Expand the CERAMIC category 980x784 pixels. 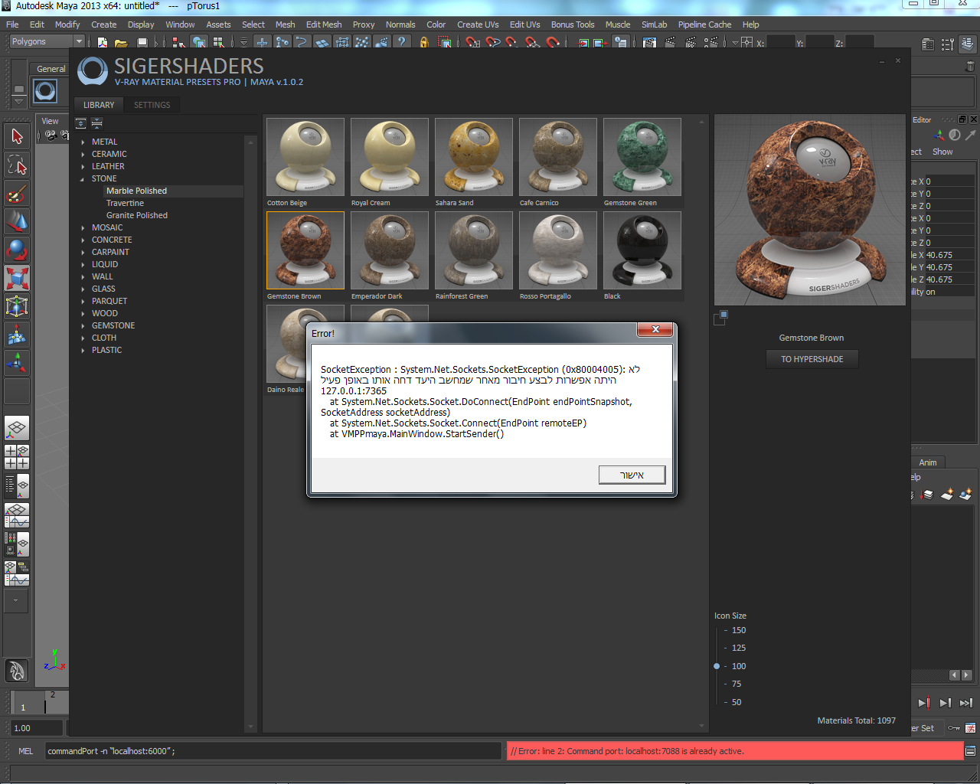coord(83,155)
